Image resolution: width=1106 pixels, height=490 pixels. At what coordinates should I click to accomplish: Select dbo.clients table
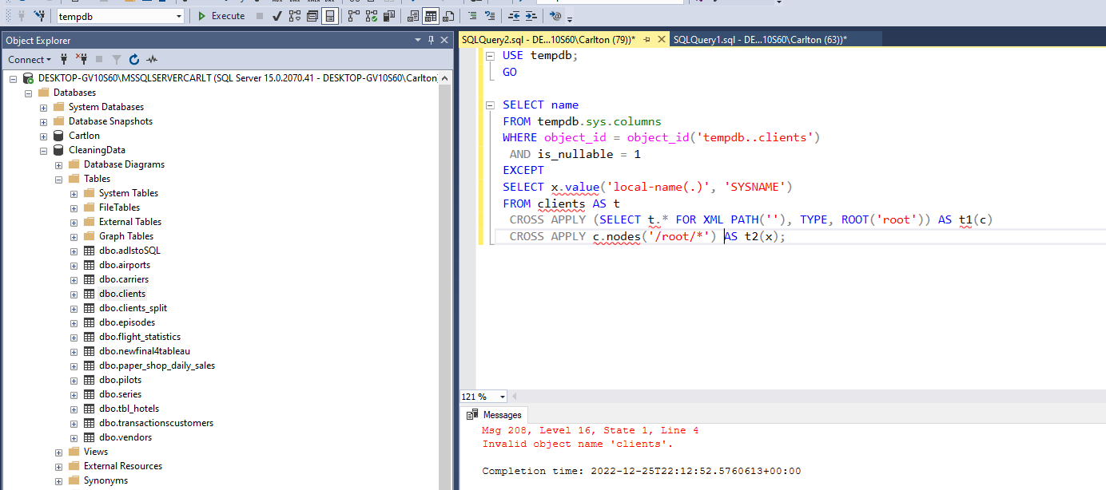[122, 294]
